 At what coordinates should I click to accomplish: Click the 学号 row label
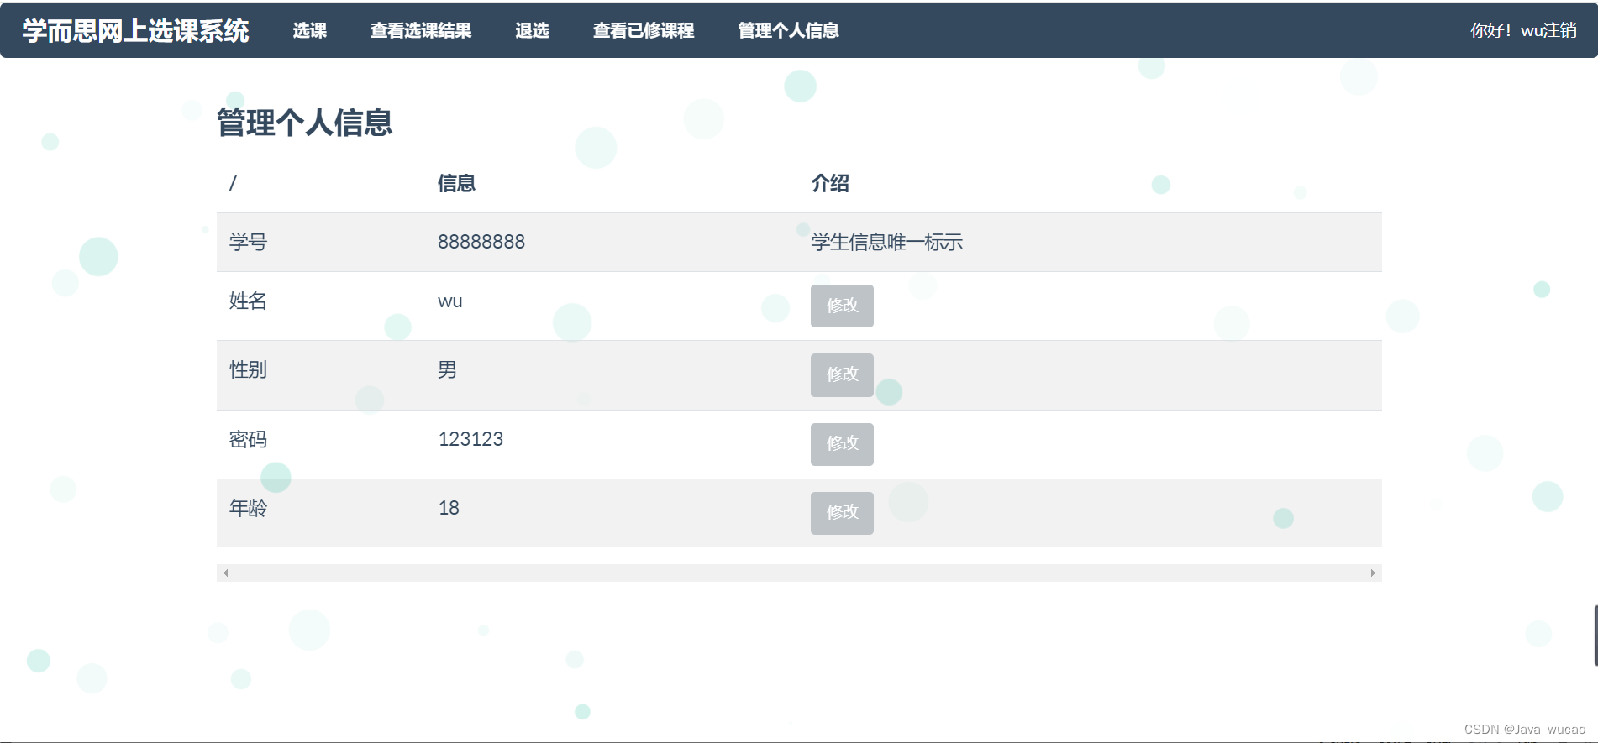(x=248, y=242)
